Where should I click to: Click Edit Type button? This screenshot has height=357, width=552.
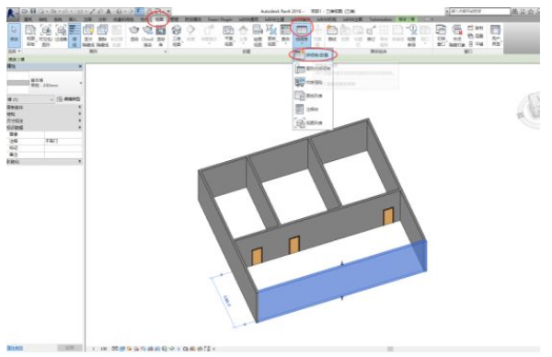(69, 99)
